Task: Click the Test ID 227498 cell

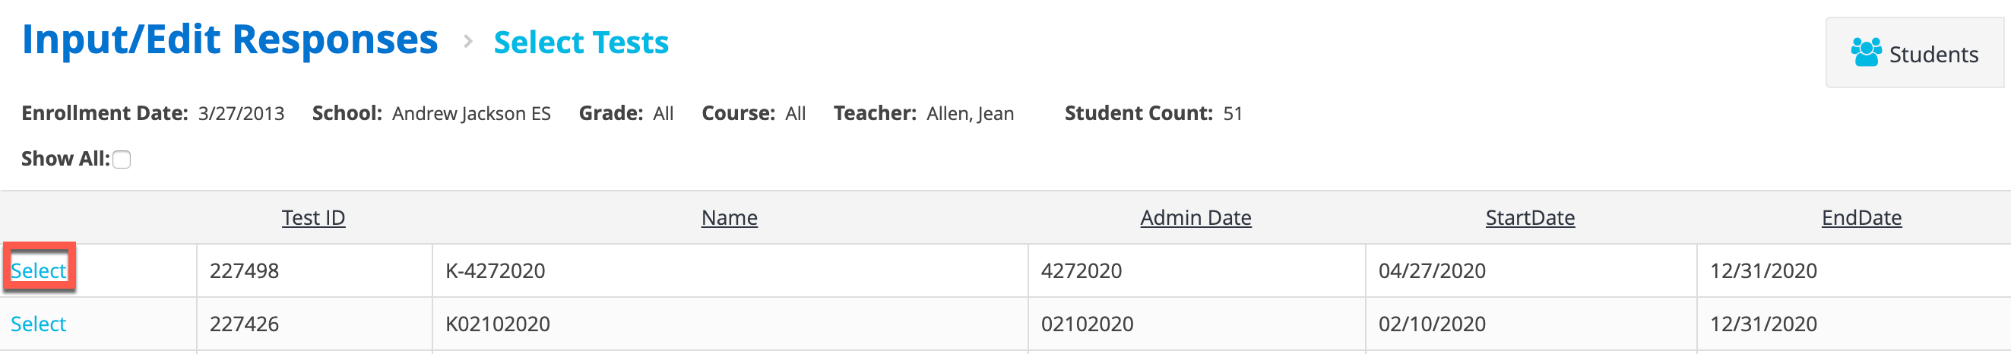Action: tap(314, 270)
